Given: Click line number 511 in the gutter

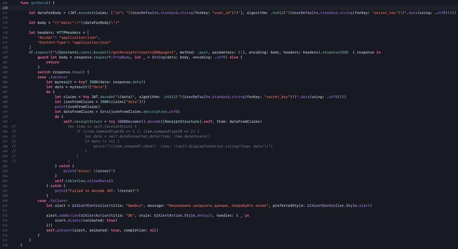Looking at the screenshot, I should [5, 210].
